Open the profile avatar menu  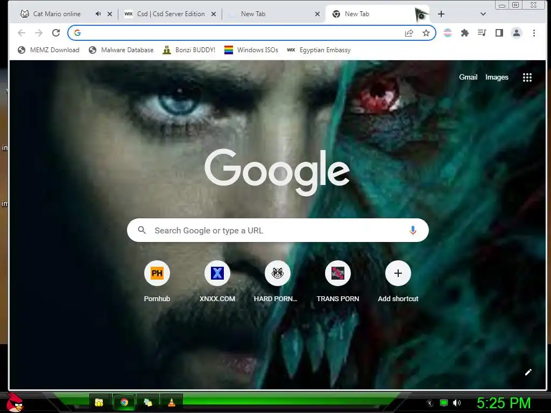tap(517, 33)
